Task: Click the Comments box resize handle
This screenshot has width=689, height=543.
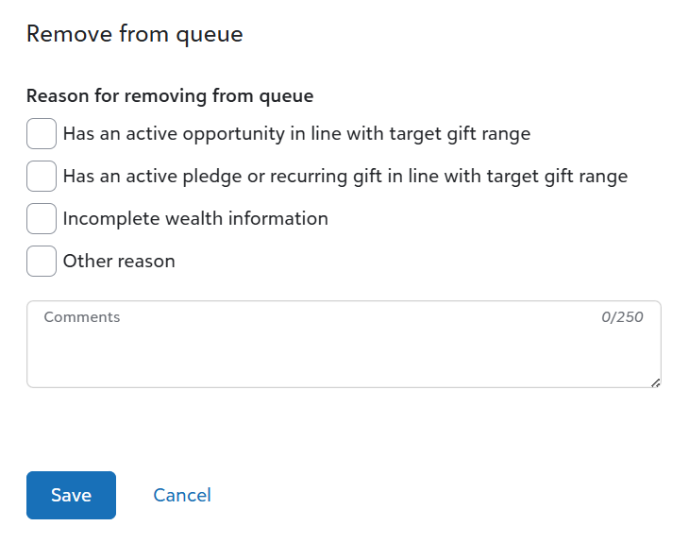Action: click(x=655, y=382)
